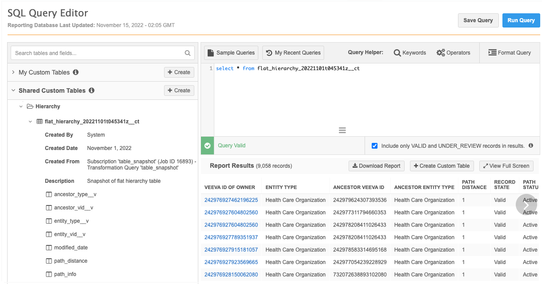Click the Run Query button
542x284 pixels.
[521, 20]
